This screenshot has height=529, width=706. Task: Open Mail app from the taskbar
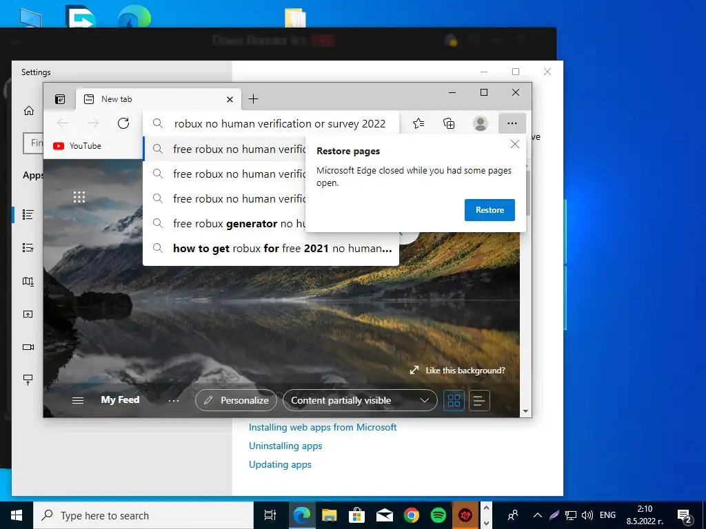coord(384,515)
